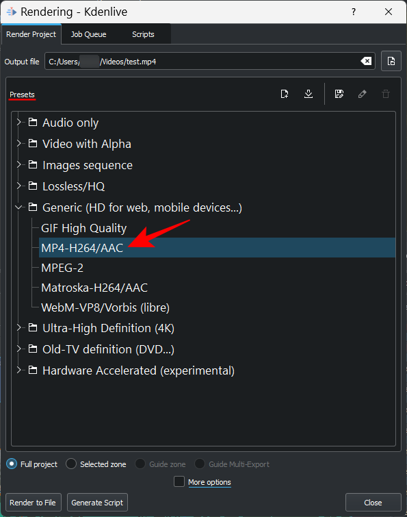Click the Presets label
Viewport: 407px width, 517px height.
pyautogui.click(x=22, y=94)
